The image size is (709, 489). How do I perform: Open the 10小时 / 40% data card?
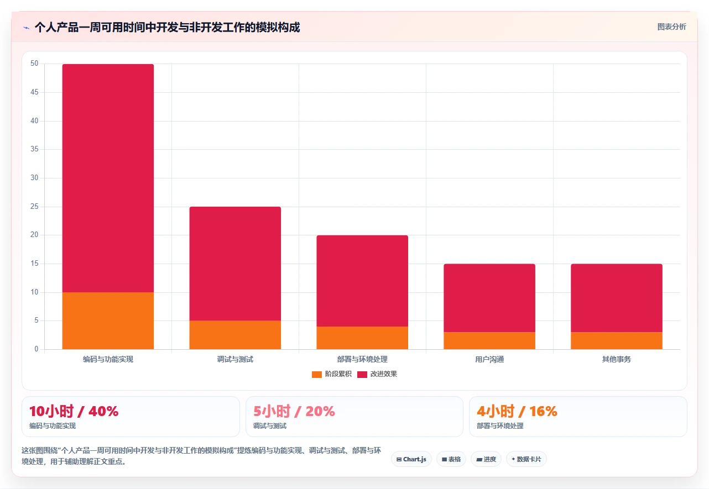point(131,417)
